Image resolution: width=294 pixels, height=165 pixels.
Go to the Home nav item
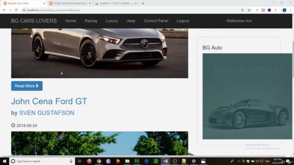[x=71, y=21]
